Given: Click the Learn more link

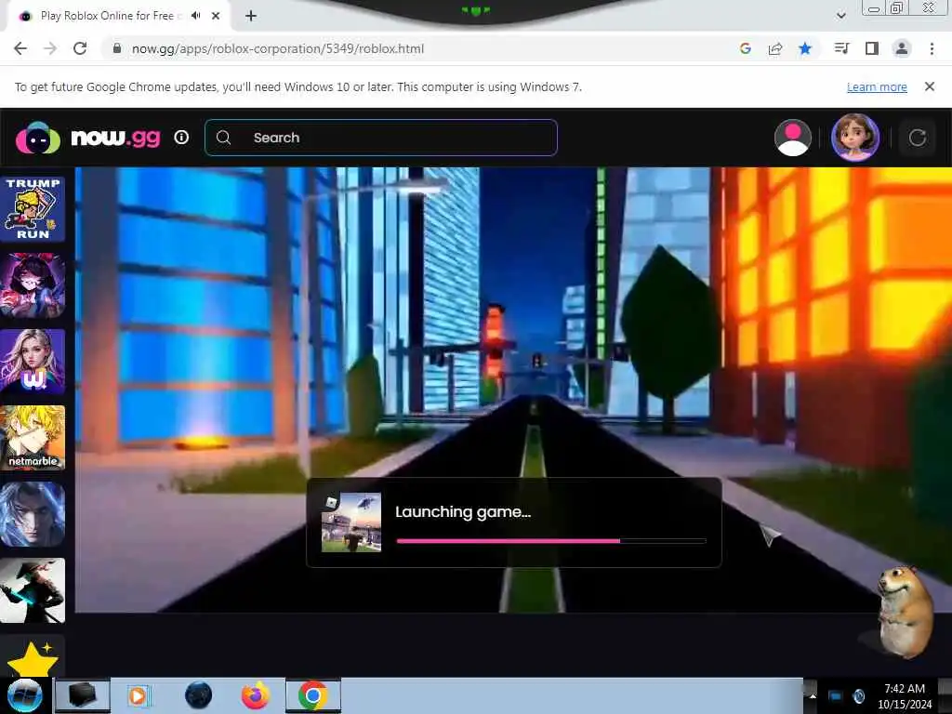Looking at the screenshot, I should click(877, 86).
